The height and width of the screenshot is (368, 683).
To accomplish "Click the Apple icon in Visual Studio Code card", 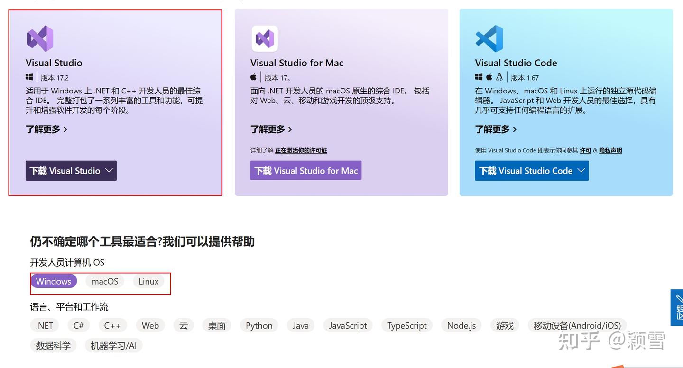I will pos(489,77).
